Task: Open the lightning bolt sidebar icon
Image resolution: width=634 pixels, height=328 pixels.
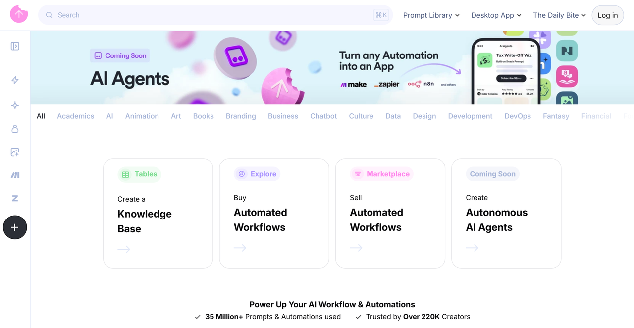Action: point(15,80)
